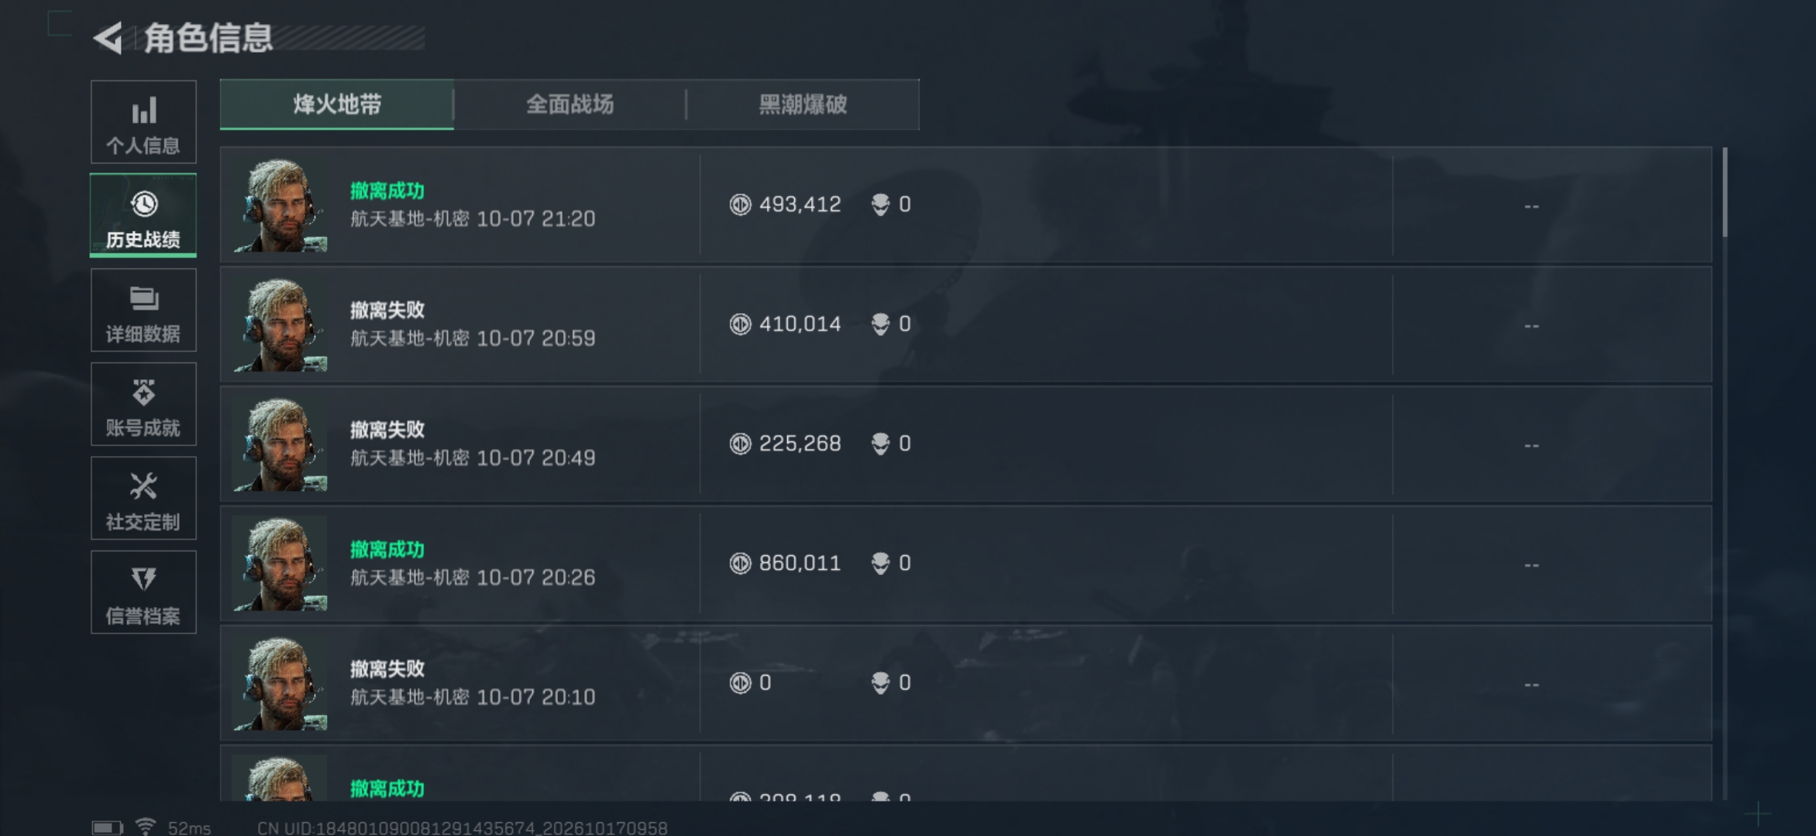Click the partially visible bottom 撤离成功 record
Viewport: 1816px width, 836px height.
coord(966,773)
